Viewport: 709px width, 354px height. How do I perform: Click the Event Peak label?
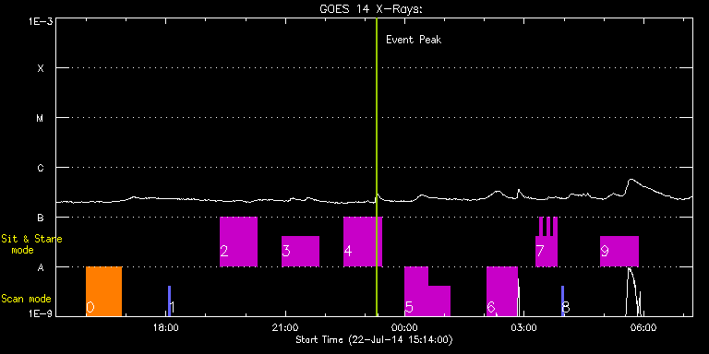(x=414, y=40)
